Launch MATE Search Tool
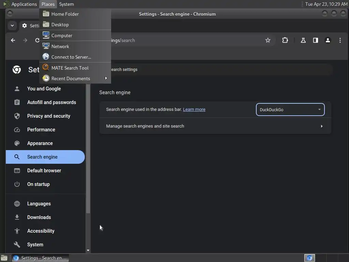Image resolution: width=349 pixels, height=262 pixels. click(x=75, y=68)
